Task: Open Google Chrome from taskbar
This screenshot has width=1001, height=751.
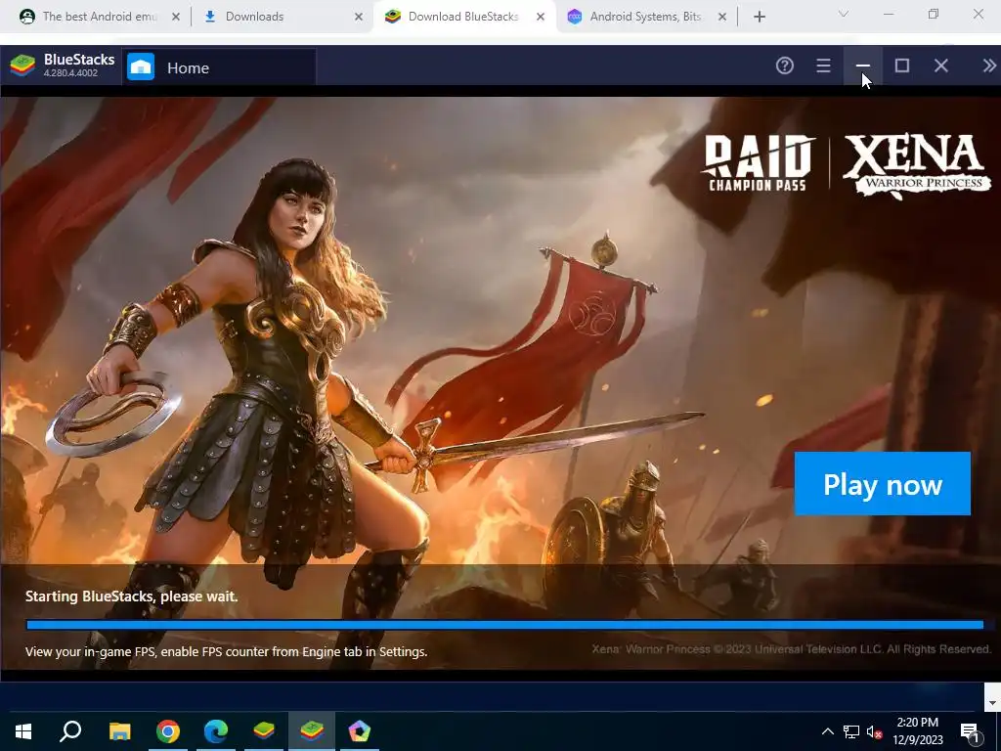Action: click(x=167, y=731)
